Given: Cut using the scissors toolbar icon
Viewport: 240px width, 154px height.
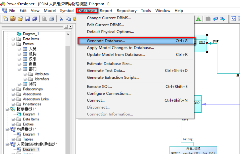Looking at the screenshot, I should pyautogui.click(x=61, y=19).
